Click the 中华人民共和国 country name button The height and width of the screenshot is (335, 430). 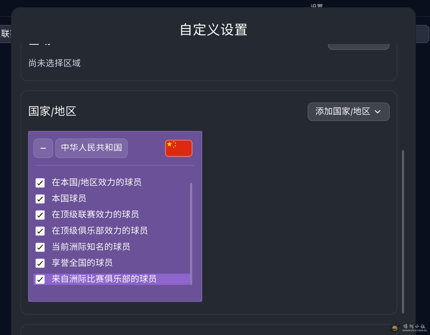pyautogui.click(x=91, y=148)
